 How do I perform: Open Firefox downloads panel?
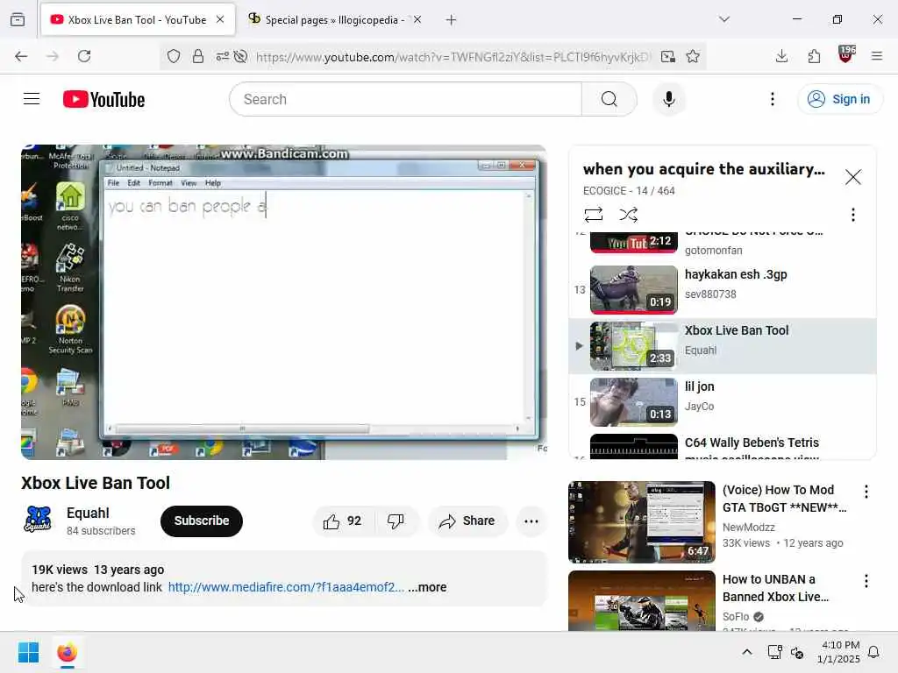(781, 56)
